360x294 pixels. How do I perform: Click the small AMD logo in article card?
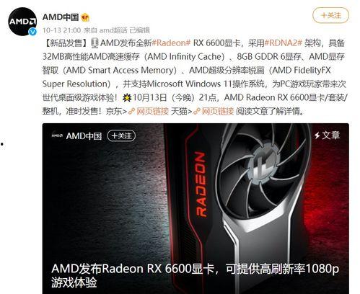point(57,136)
